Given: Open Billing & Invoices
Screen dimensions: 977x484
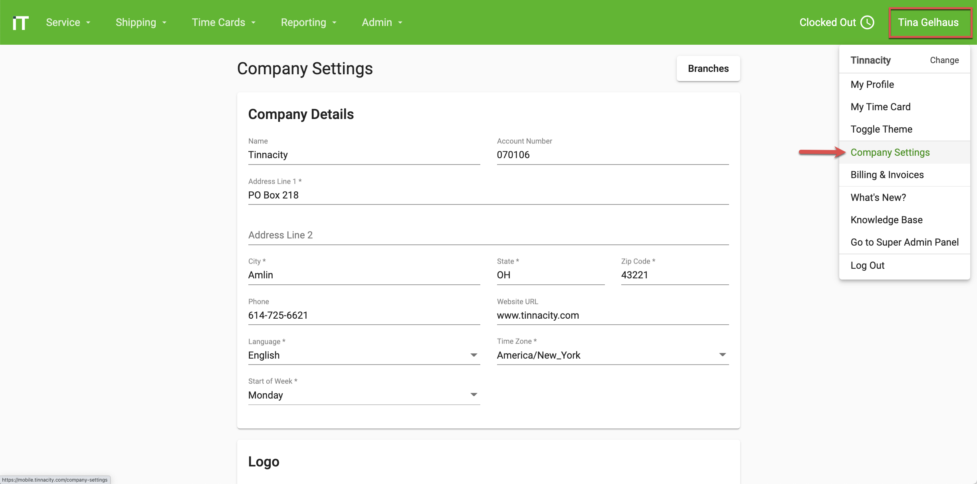Looking at the screenshot, I should 887,175.
